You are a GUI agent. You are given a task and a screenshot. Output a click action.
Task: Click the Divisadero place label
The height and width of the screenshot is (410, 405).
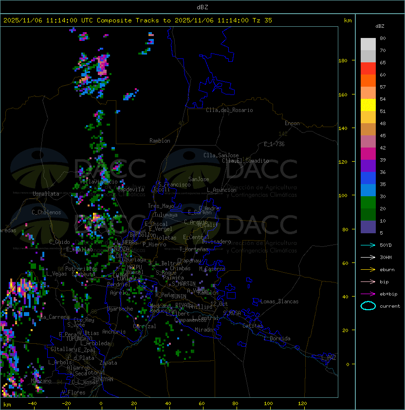pos(216,242)
